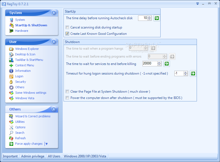Click the services kill wait 20000 field
Screen dimensions: 220x162
pyautogui.click(x=150, y=64)
